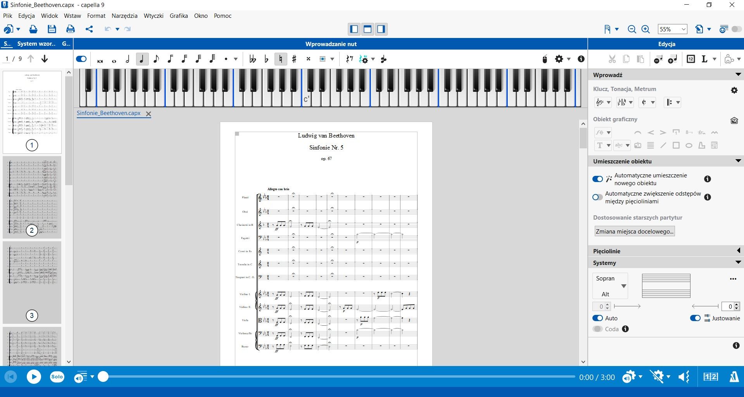
Task: Collapse Umieszczenie obiektu section
Action: click(738, 161)
